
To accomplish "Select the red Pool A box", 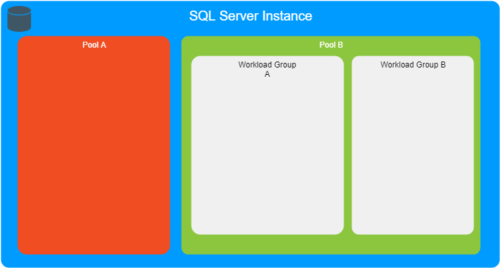I will pyautogui.click(x=94, y=146).
